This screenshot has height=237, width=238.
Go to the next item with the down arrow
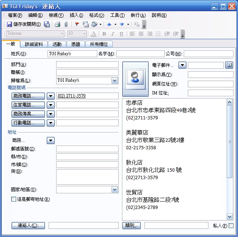click(x=122, y=24)
